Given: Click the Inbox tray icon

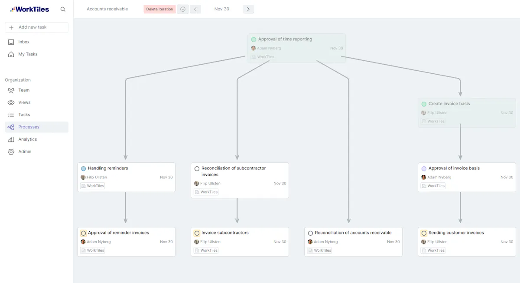Looking at the screenshot, I should pos(11,42).
